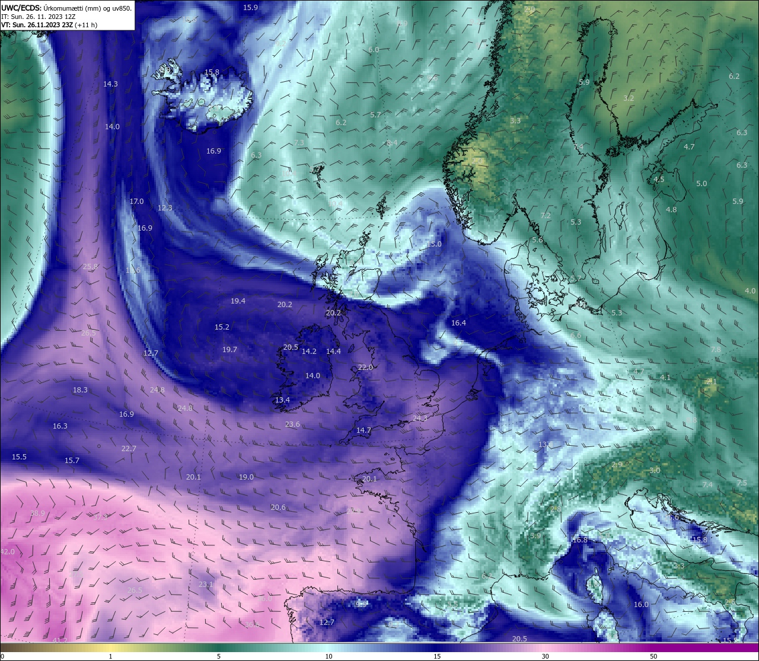Image resolution: width=759 pixels, height=661 pixels.
Task: Click the colorbar tick label '30'
Action: tap(545, 656)
